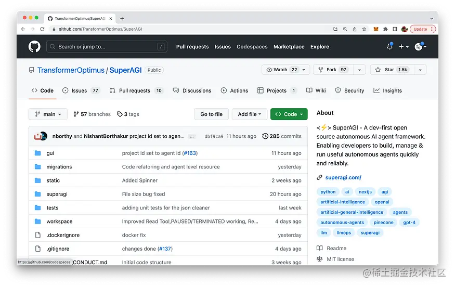Screen dimensions: 455x287
Task: Select the Code repository tab
Action: coord(42,90)
